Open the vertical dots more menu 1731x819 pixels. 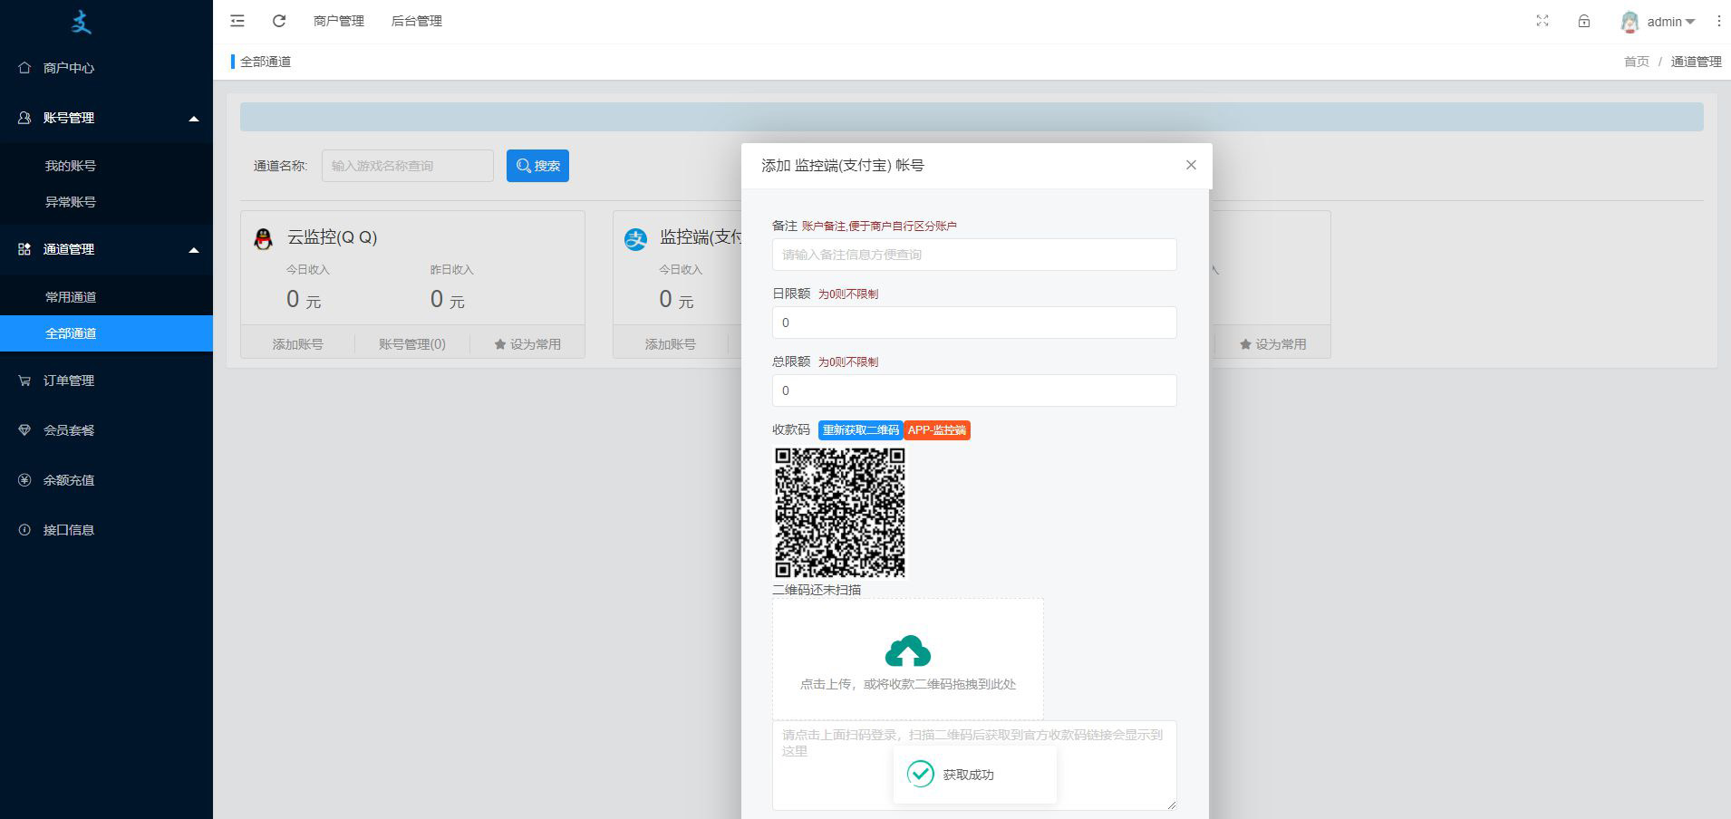point(1718,21)
